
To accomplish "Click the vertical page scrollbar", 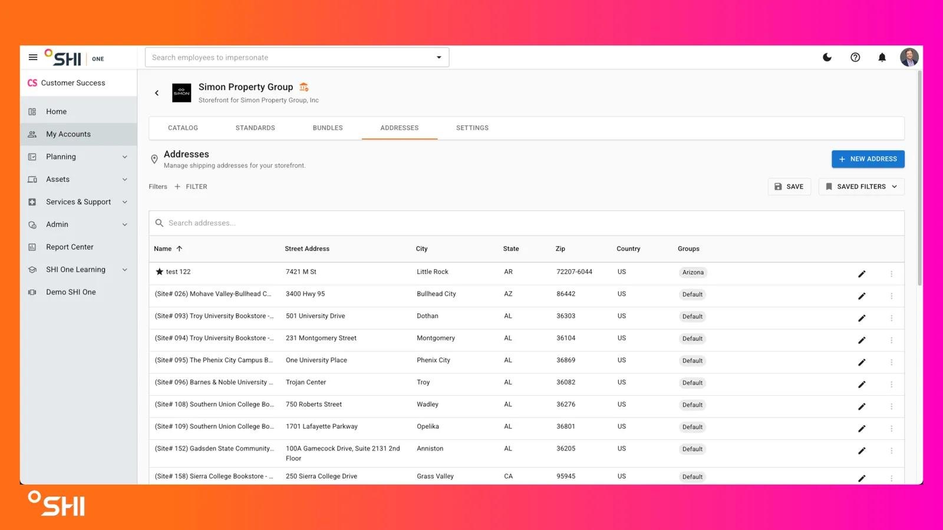I will coord(919,179).
